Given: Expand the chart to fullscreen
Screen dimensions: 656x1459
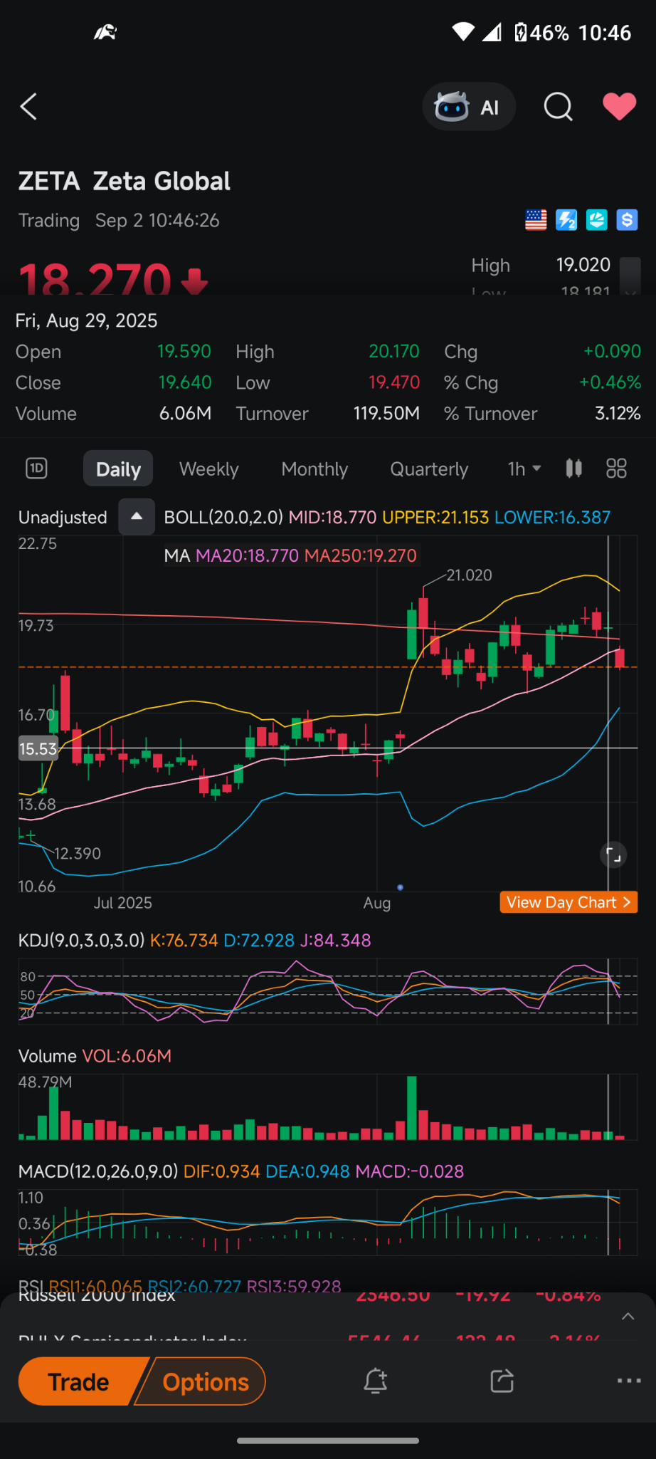Looking at the screenshot, I should click(x=613, y=854).
